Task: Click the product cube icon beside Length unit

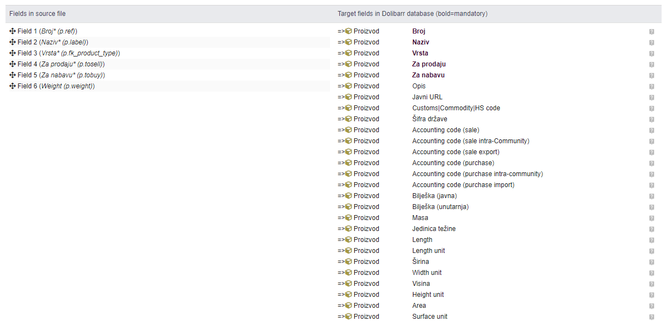Action: (x=348, y=251)
